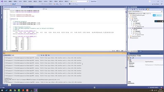Expand the CMakePredefinedTargets folder
Screen dimensions: 164x92
tap(129, 15)
